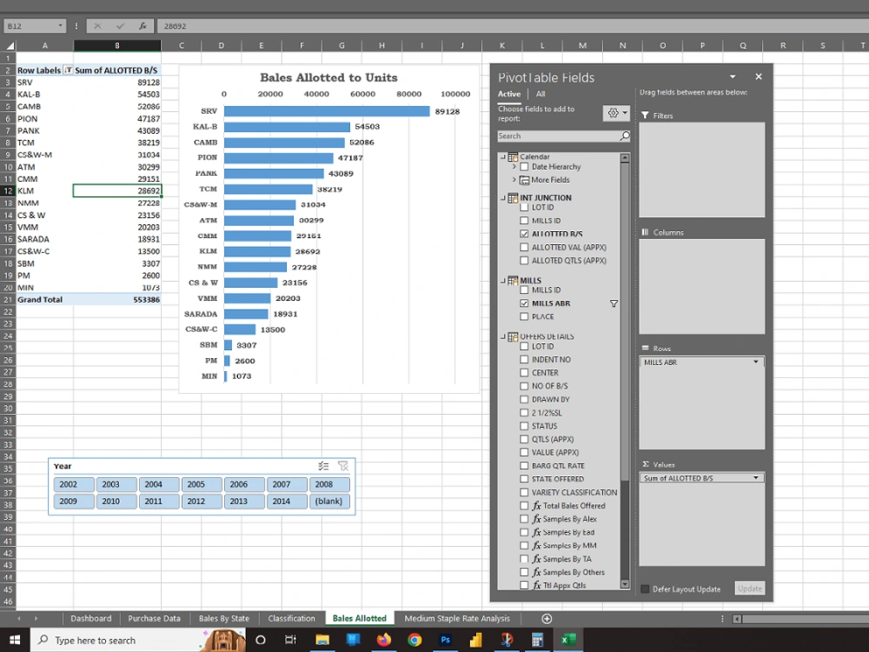The width and height of the screenshot is (869, 652).
Task: Switch to the Dashboard sheet tab
Action: (91, 619)
